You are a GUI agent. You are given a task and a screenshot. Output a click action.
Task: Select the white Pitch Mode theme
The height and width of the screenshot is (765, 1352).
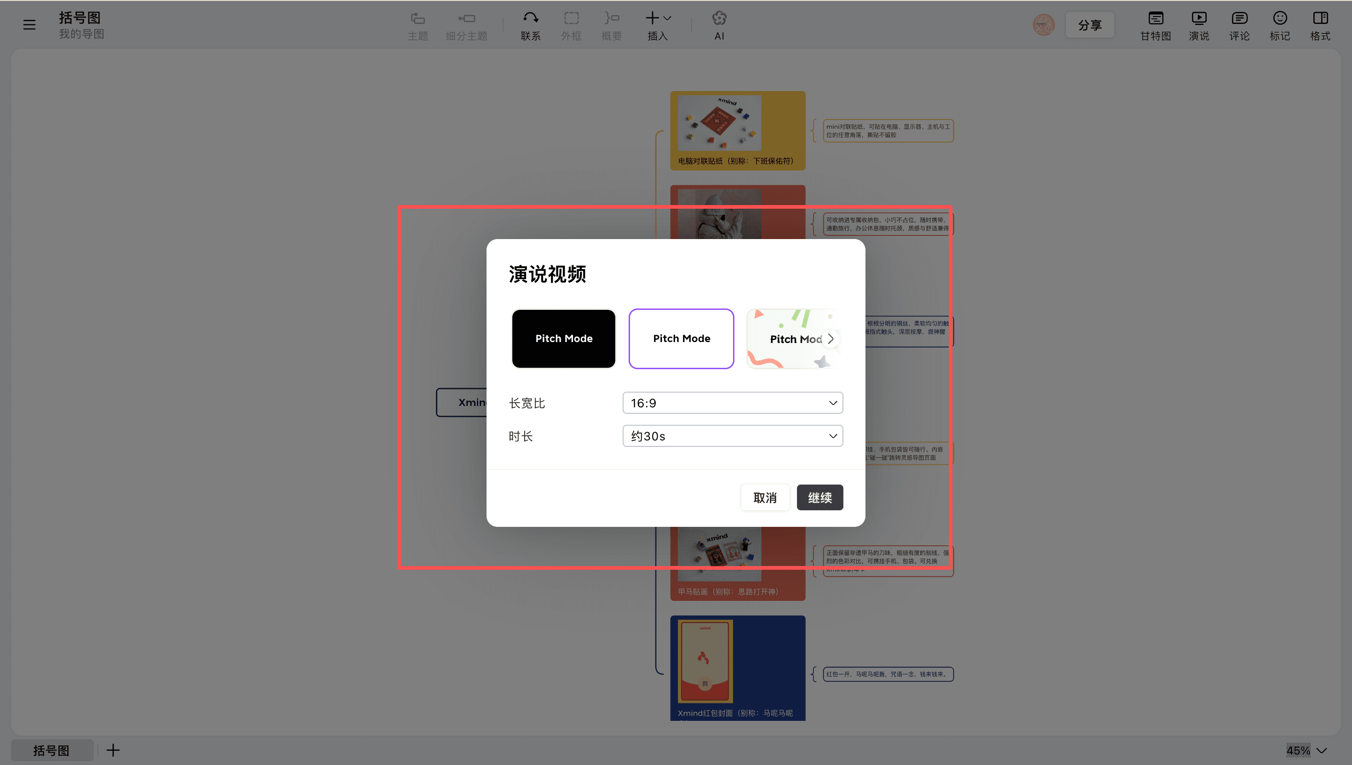(681, 339)
